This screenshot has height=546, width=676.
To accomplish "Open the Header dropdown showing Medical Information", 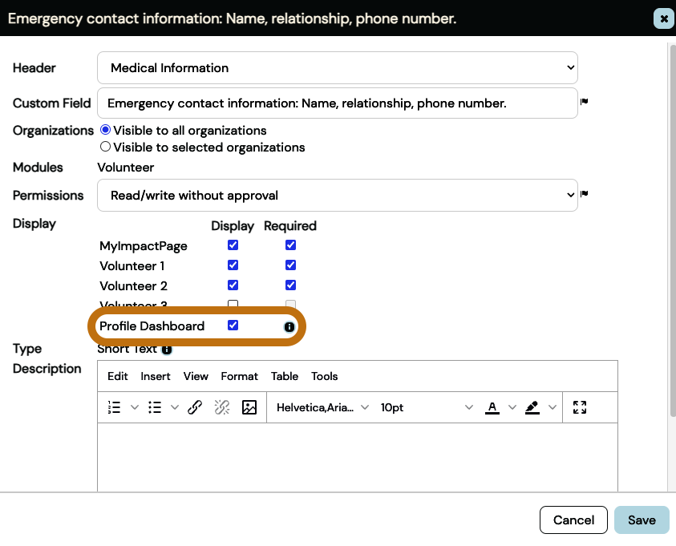I will [337, 68].
